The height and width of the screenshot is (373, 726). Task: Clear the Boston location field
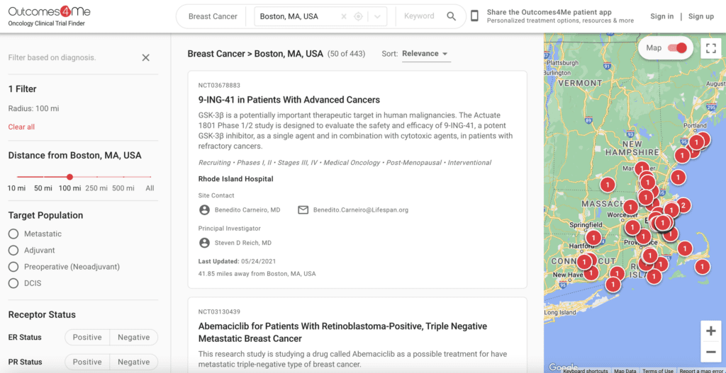pos(344,16)
